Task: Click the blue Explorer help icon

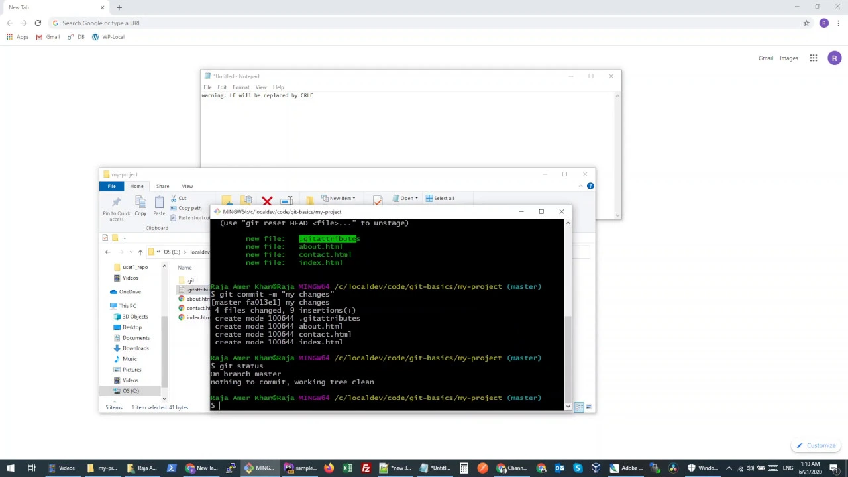Action: [590, 186]
